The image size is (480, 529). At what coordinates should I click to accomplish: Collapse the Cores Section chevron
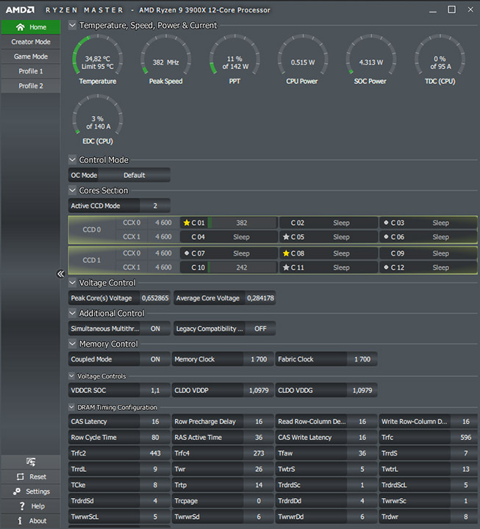(72, 190)
